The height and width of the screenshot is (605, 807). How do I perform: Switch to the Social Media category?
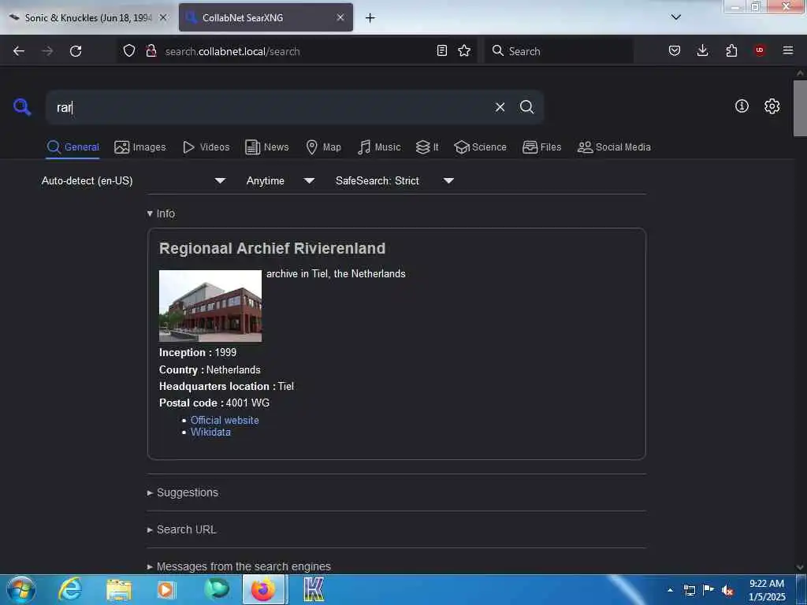pyautogui.click(x=614, y=147)
